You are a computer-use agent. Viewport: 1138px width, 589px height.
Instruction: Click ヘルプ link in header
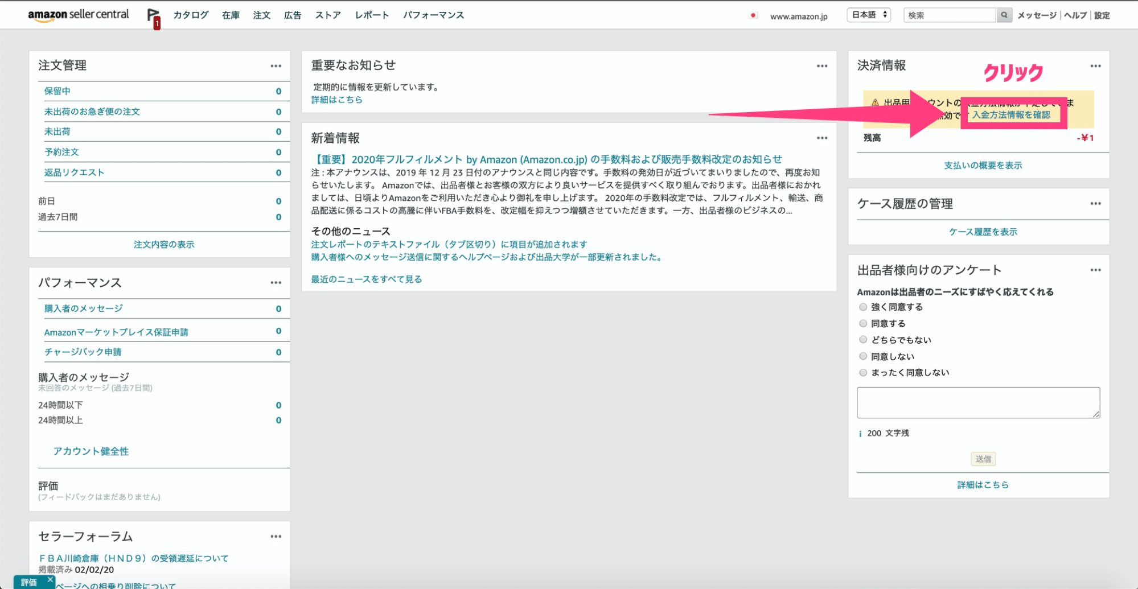click(1075, 15)
